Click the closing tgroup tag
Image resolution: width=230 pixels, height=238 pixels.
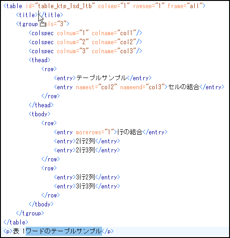point(30,213)
